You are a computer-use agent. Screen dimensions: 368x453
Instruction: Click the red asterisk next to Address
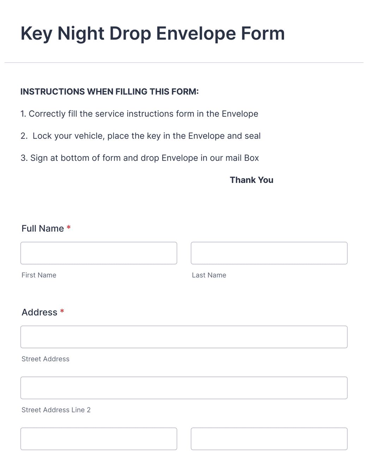point(62,312)
